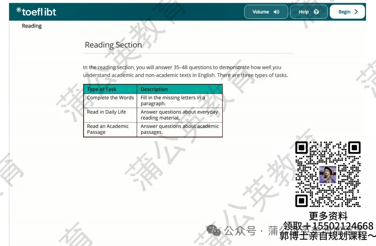This screenshot has height=246, width=376.
Task: Click the Description column header
Action: pyautogui.click(x=180, y=89)
